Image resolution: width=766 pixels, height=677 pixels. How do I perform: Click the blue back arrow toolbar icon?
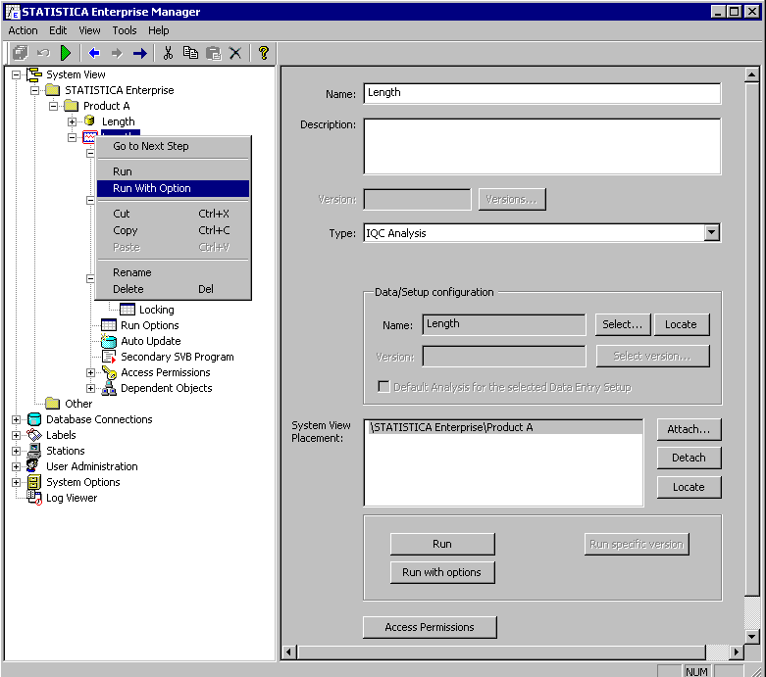pyautogui.click(x=94, y=53)
